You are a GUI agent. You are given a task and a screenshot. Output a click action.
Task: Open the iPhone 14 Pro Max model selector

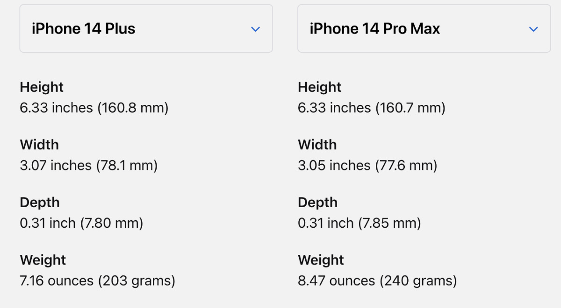(424, 29)
